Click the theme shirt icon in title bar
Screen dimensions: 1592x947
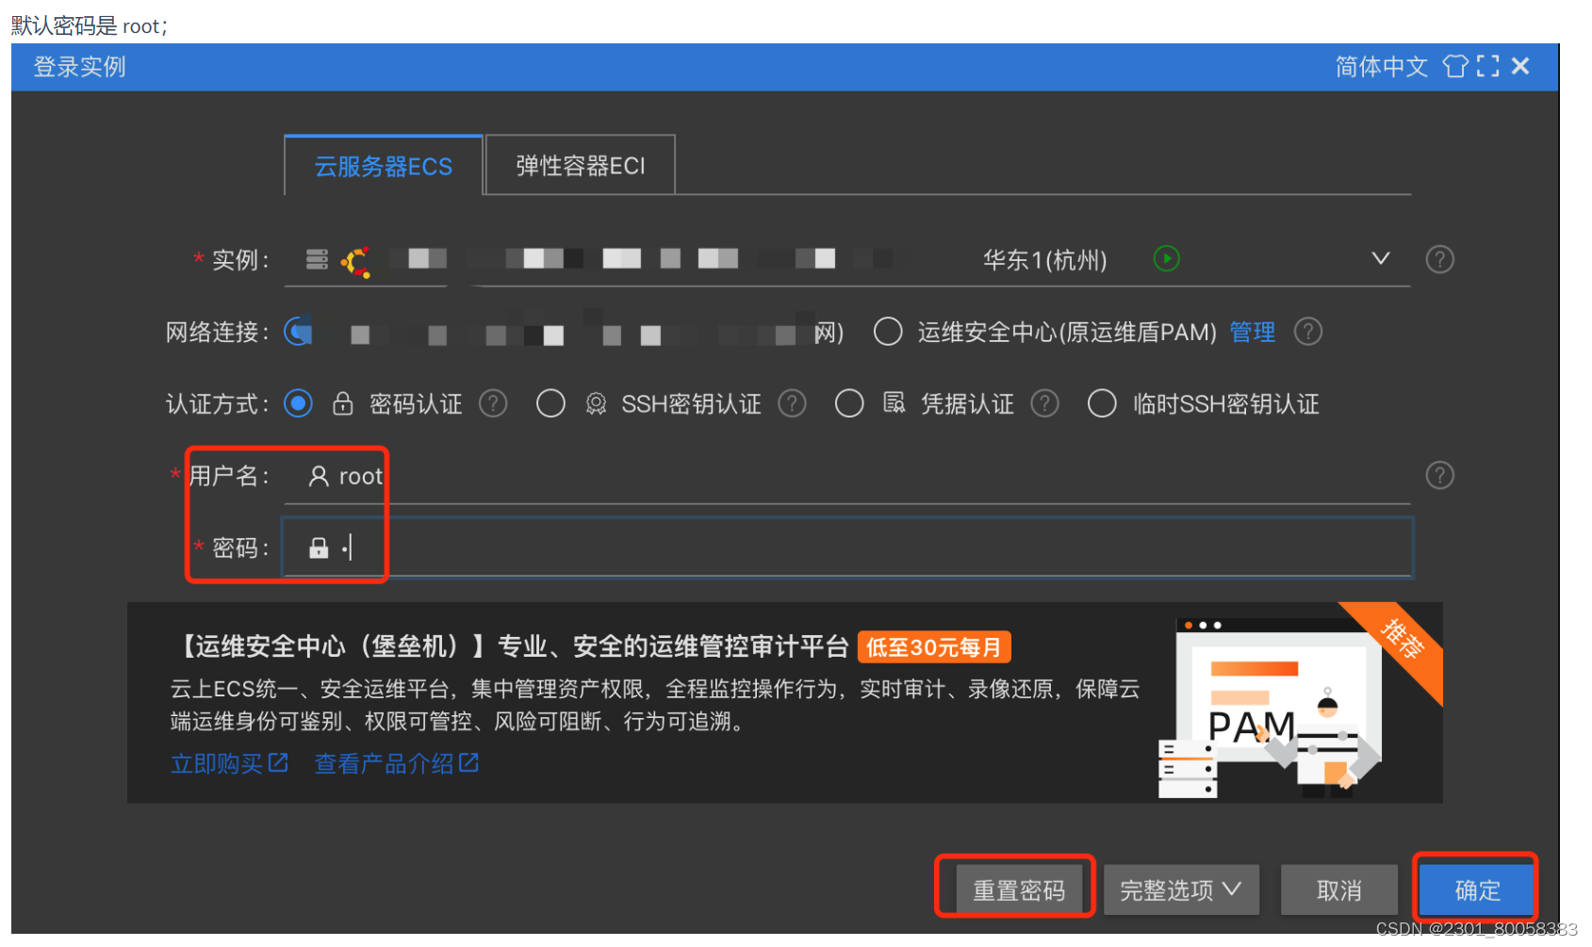click(x=1456, y=66)
